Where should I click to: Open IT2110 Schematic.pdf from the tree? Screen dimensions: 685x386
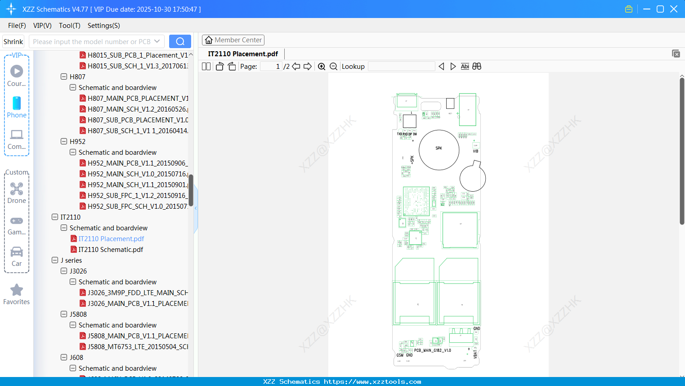112,249
